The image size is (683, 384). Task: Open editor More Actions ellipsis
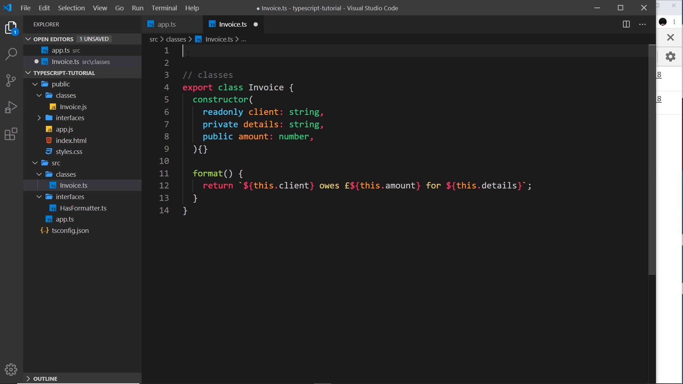click(642, 24)
